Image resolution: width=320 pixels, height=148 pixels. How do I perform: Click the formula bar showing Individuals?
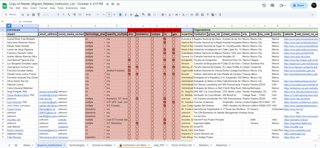tap(170, 22)
